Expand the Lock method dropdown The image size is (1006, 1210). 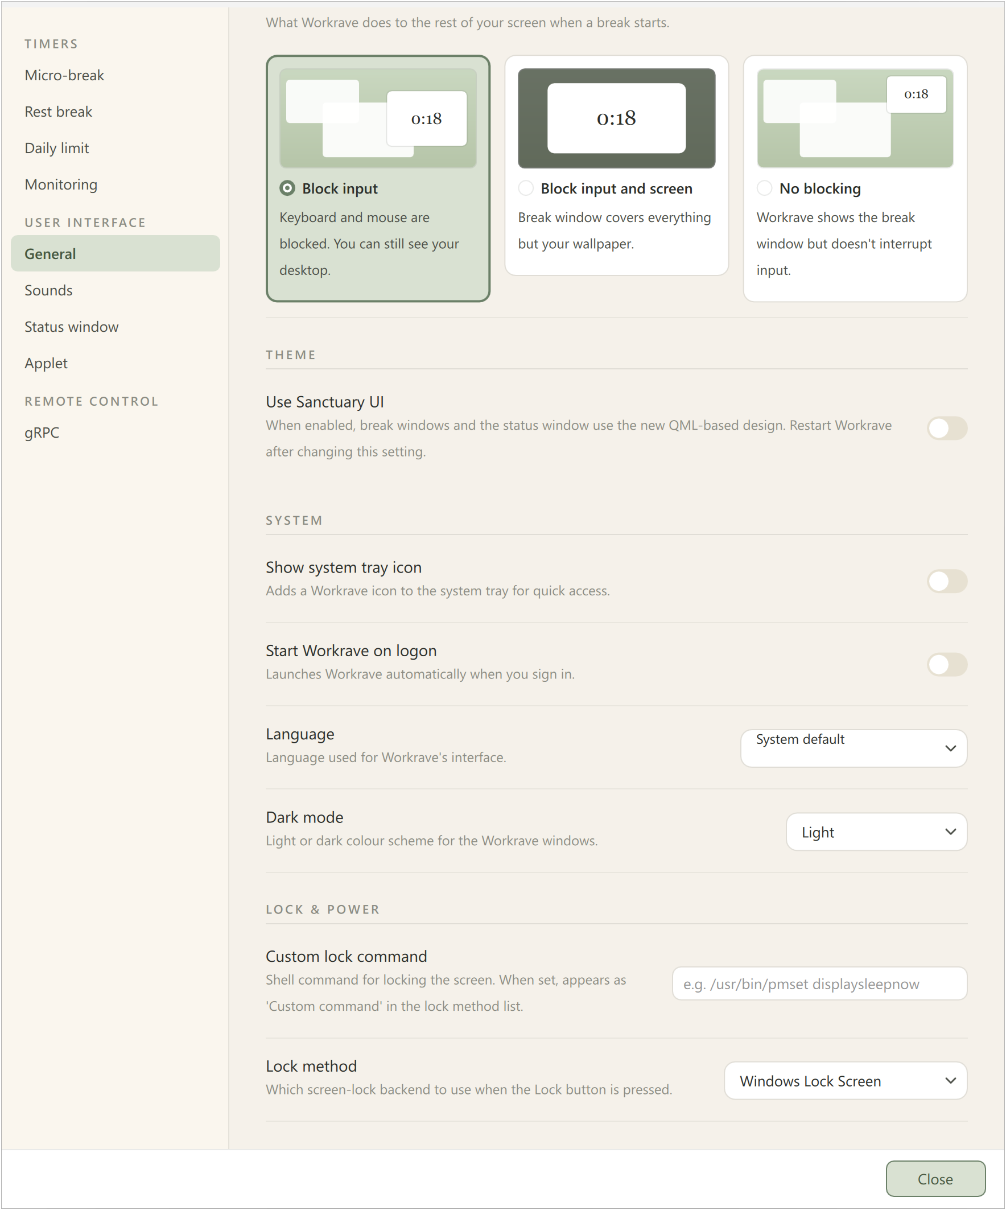coord(845,1080)
